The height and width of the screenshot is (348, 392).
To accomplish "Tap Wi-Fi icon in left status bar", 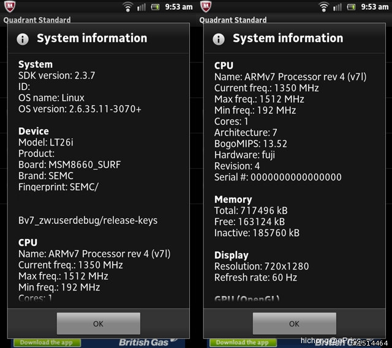I will click(128, 7).
